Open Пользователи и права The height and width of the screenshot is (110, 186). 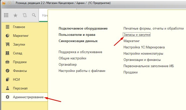tap(77, 35)
